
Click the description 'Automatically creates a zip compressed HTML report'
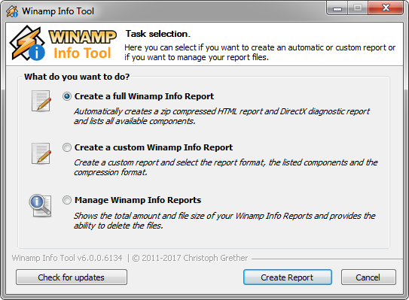221,116
